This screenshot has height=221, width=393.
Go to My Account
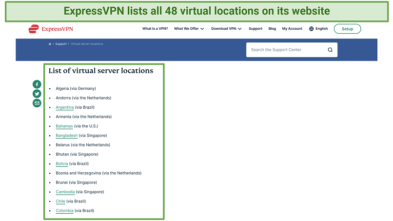(x=292, y=29)
